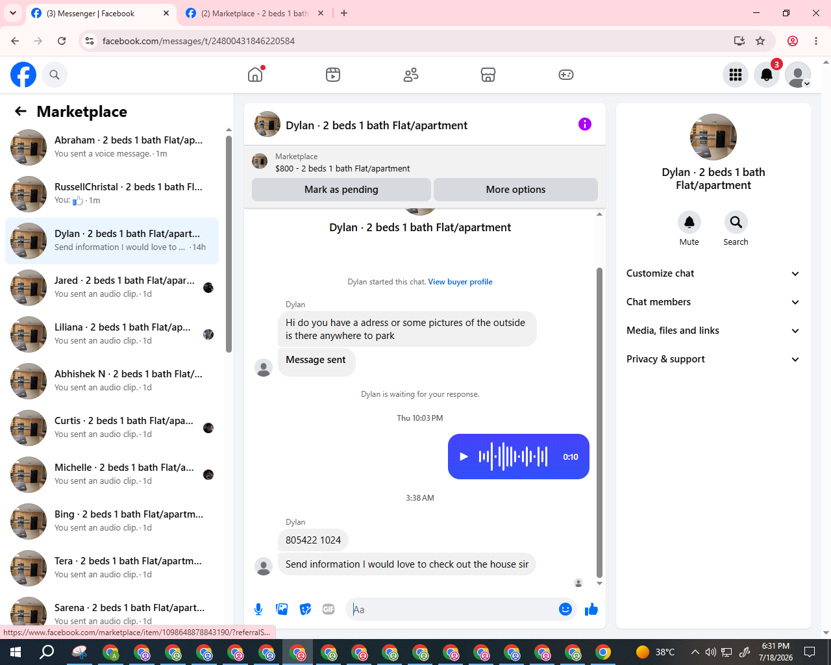Viewport: 831px width, 665px height.
Task: Attach a photo using the image icon
Action: [282, 609]
